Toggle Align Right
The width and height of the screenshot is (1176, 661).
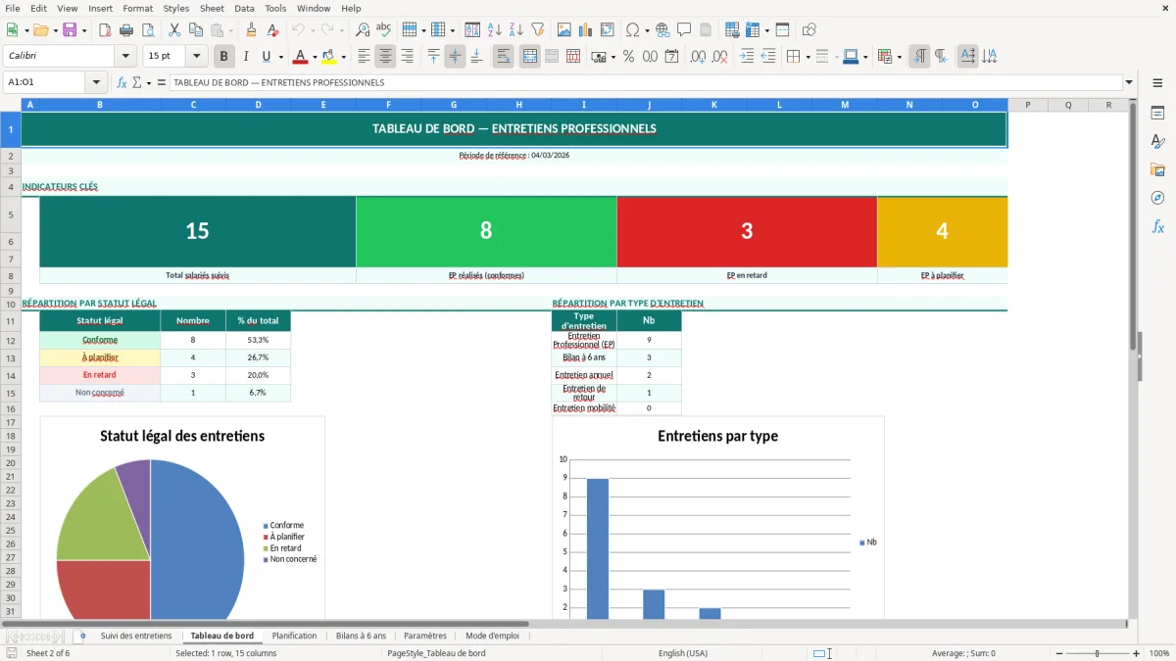[407, 57]
